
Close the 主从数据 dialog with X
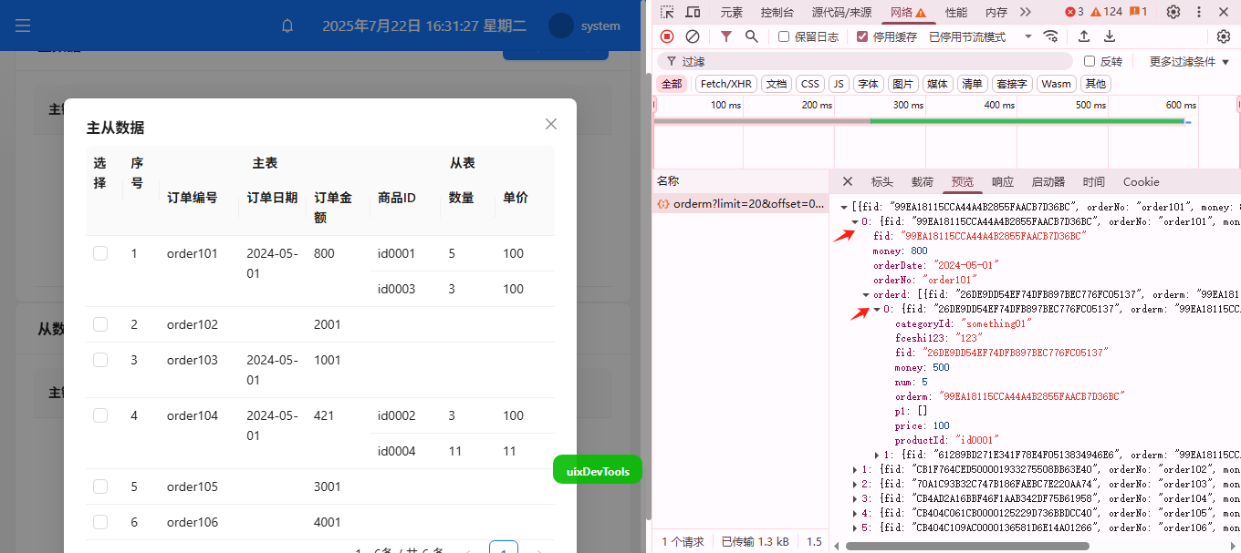click(551, 124)
